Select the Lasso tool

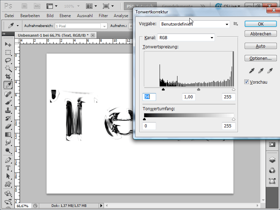point(8,60)
